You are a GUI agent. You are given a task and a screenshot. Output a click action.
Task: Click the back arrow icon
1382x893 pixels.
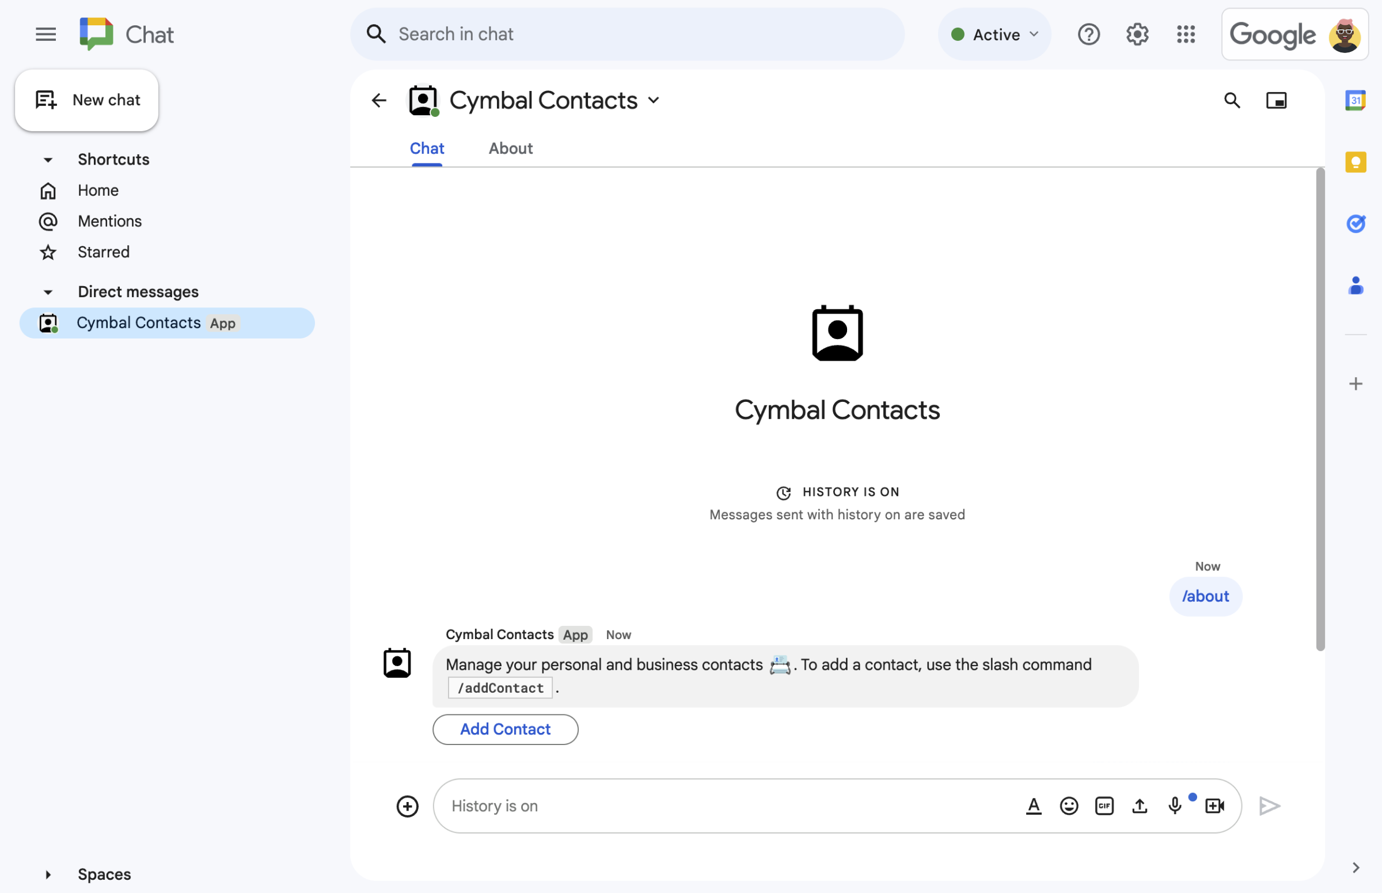coord(378,100)
